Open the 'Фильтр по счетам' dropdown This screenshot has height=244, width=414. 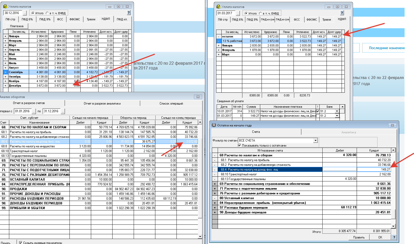315,140
